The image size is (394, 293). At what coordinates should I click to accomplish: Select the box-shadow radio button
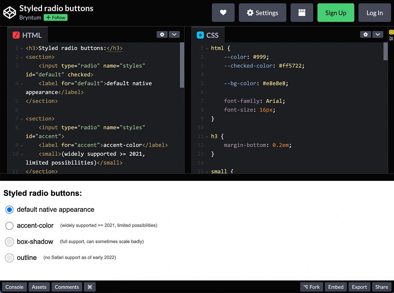click(10, 242)
